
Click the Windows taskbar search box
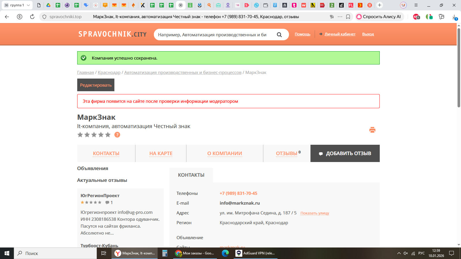pyautogui.click(x=55, y=253)
